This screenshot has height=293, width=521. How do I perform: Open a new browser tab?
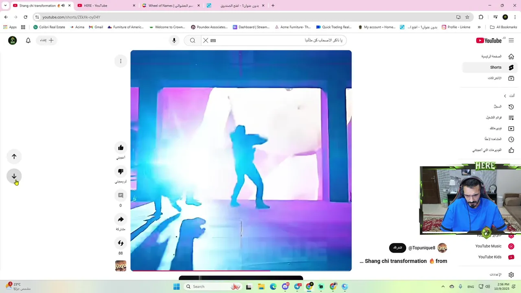pos(273,6)
